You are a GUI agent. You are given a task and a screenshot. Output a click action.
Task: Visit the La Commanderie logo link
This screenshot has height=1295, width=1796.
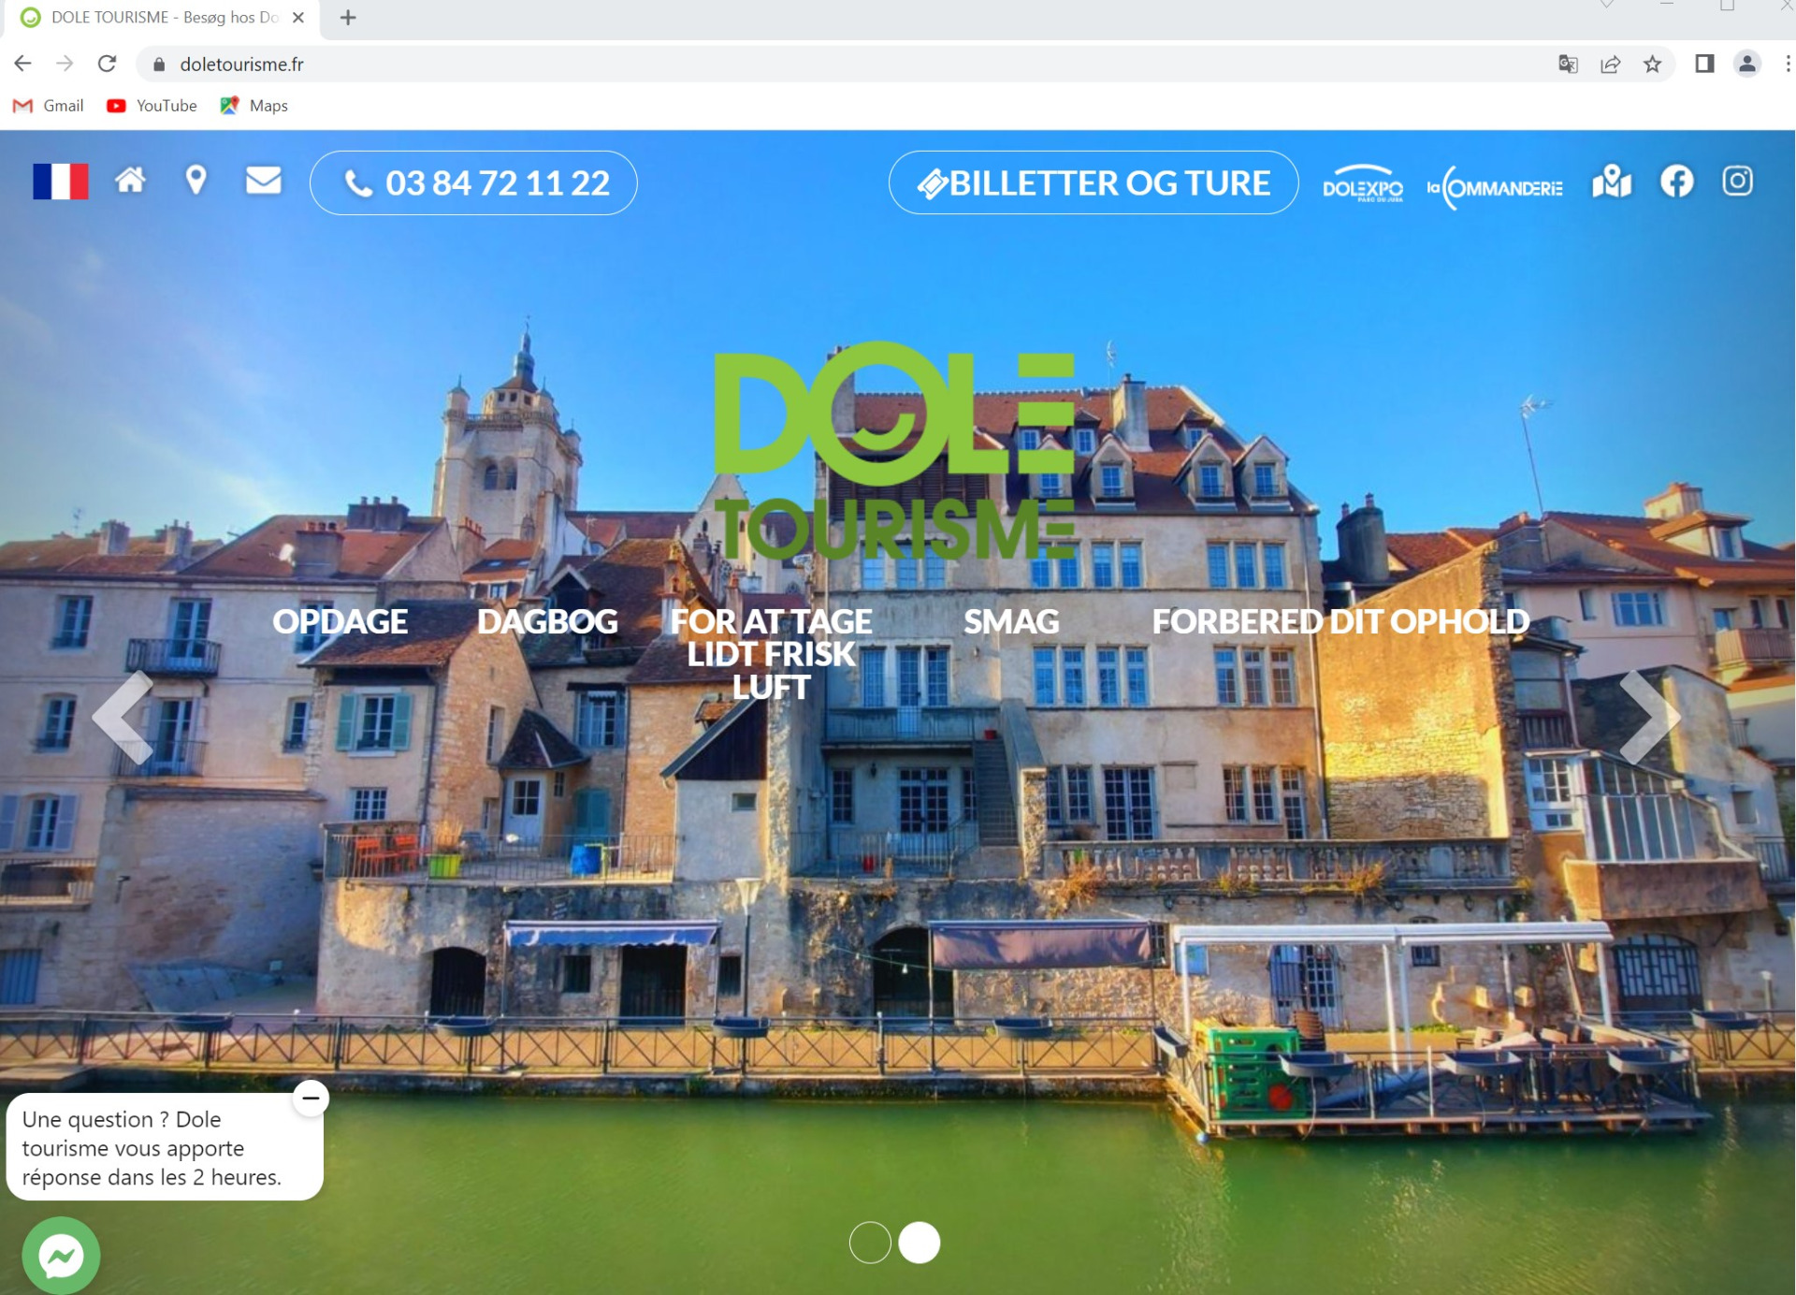click(x=1495, y=187)
